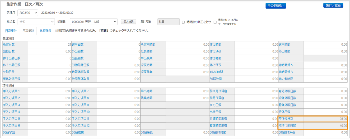This screenshot has height=140, width=350.
Task: Open the 従業員 employee dropdown
Action: click(94, 22)
